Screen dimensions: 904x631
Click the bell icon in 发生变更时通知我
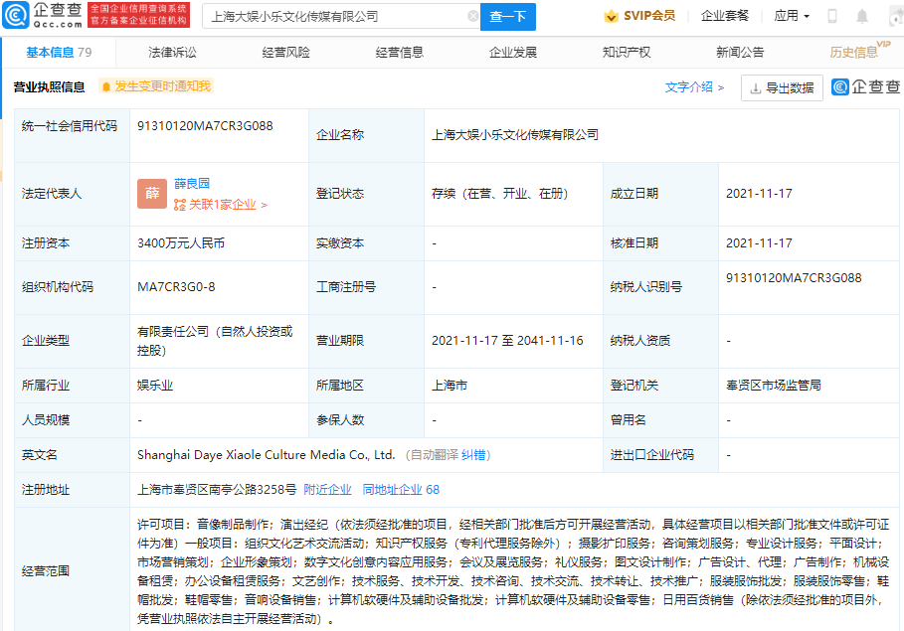(x=106, y=87)
